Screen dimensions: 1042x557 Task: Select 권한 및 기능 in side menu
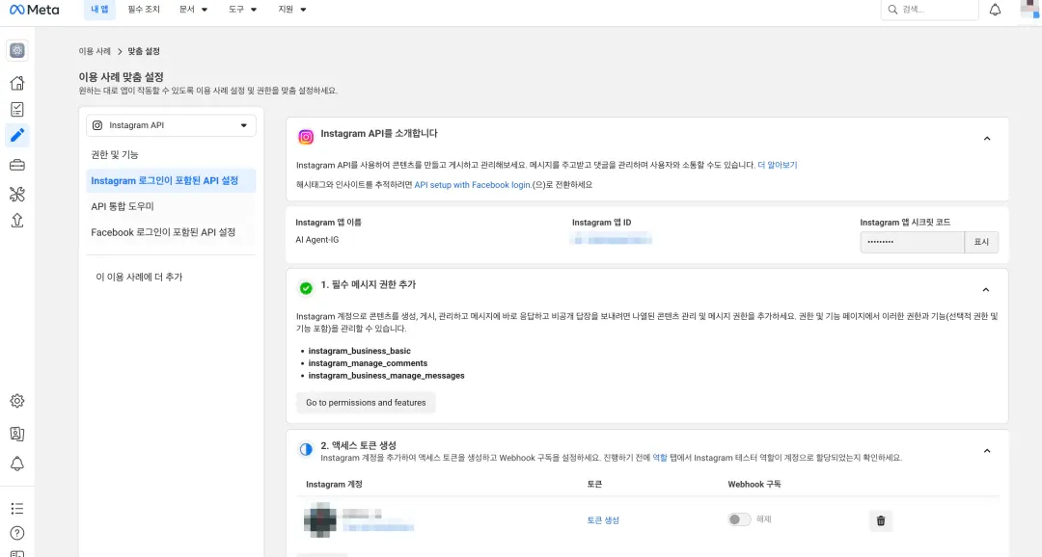tap(171, 155)
